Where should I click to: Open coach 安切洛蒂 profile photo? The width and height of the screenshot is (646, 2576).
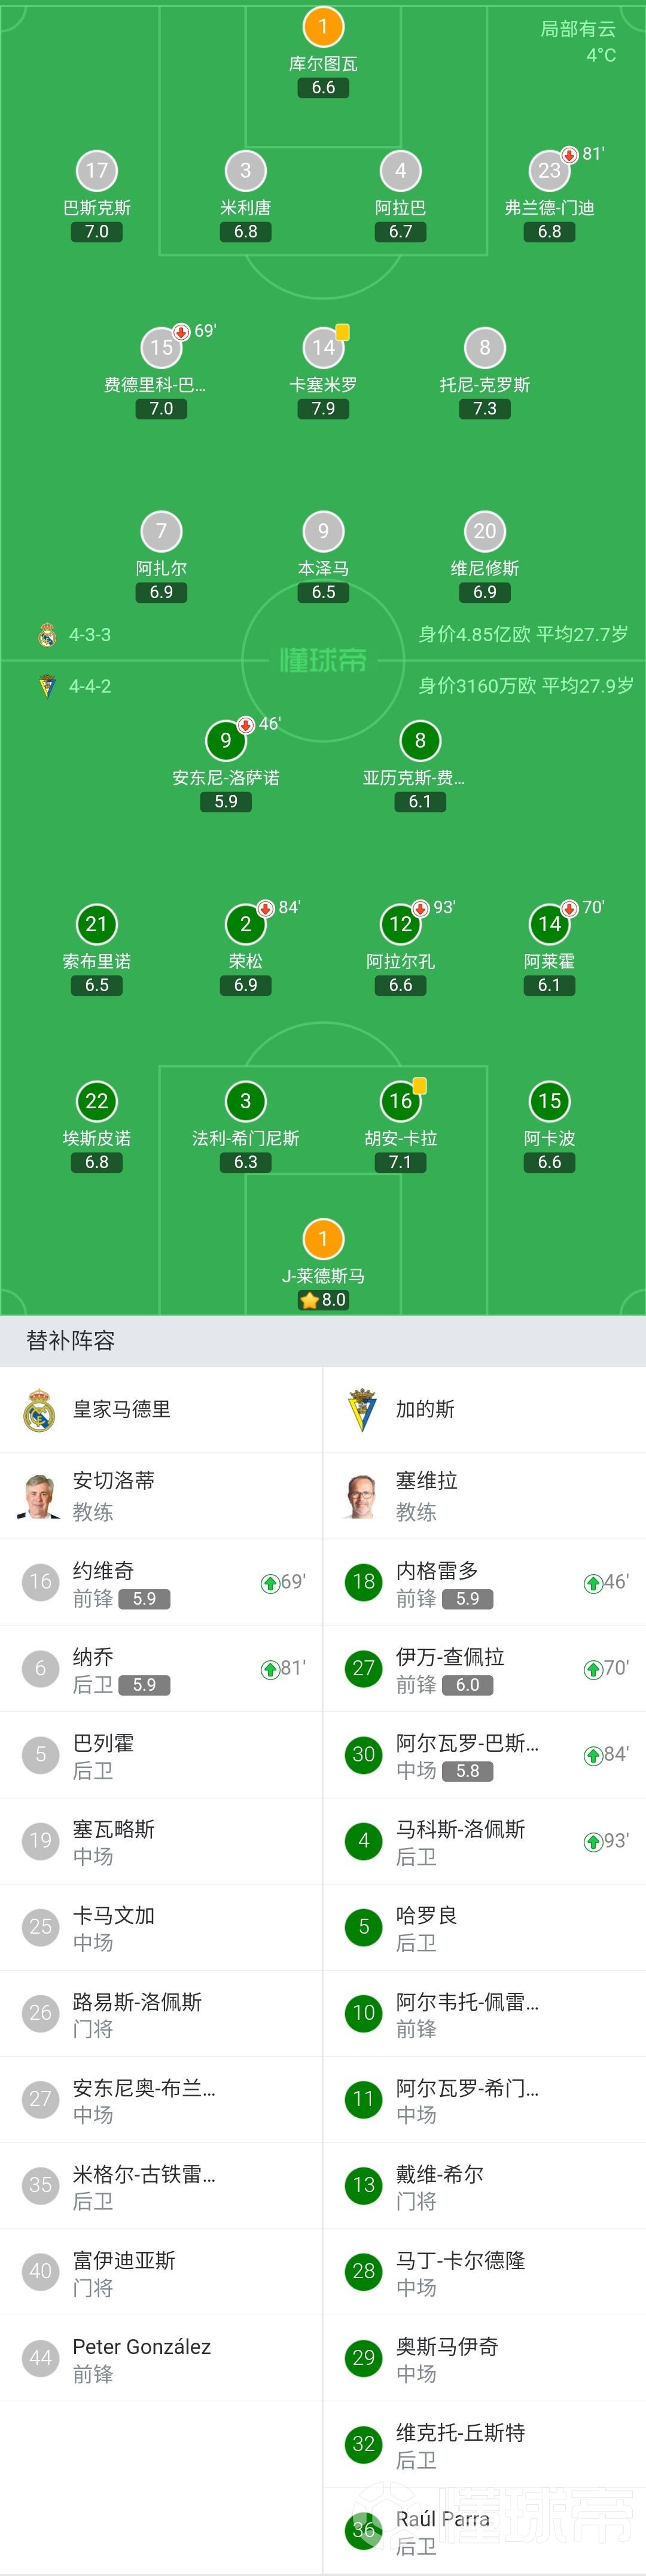(39, 1496)
